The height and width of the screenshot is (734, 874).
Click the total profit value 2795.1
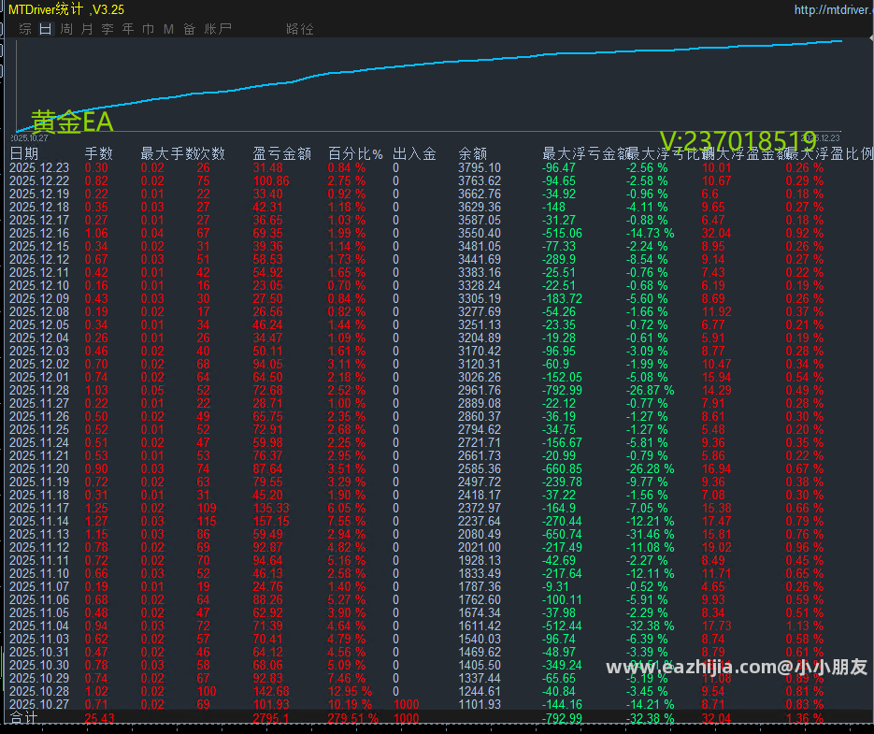[271, 718]
